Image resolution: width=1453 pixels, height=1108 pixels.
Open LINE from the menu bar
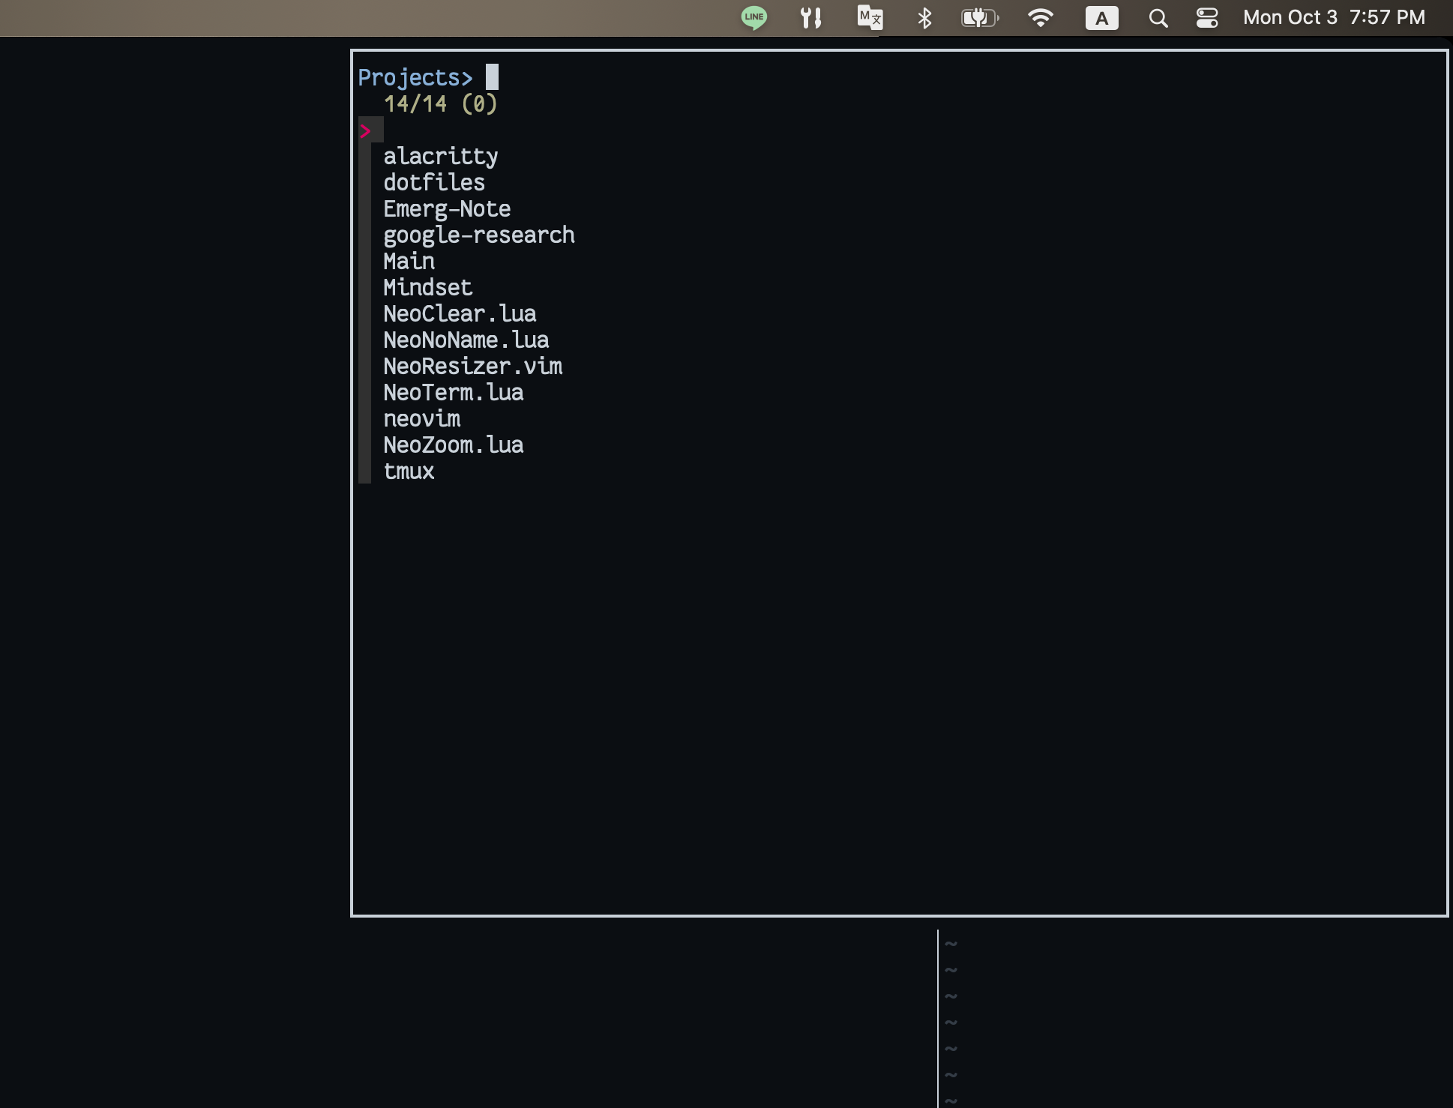[x=753, y=17]
